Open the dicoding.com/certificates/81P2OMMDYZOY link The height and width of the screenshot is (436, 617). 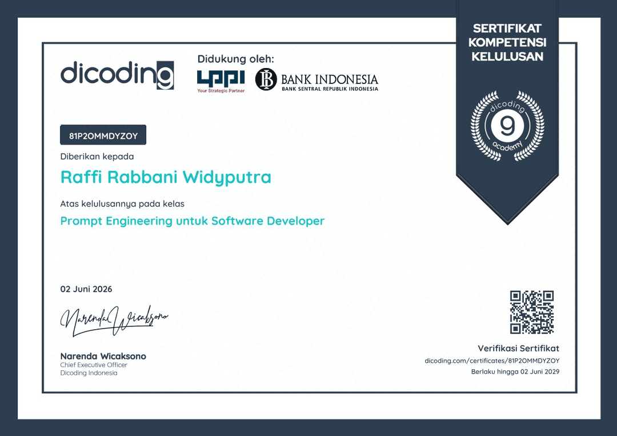(492, 361)
